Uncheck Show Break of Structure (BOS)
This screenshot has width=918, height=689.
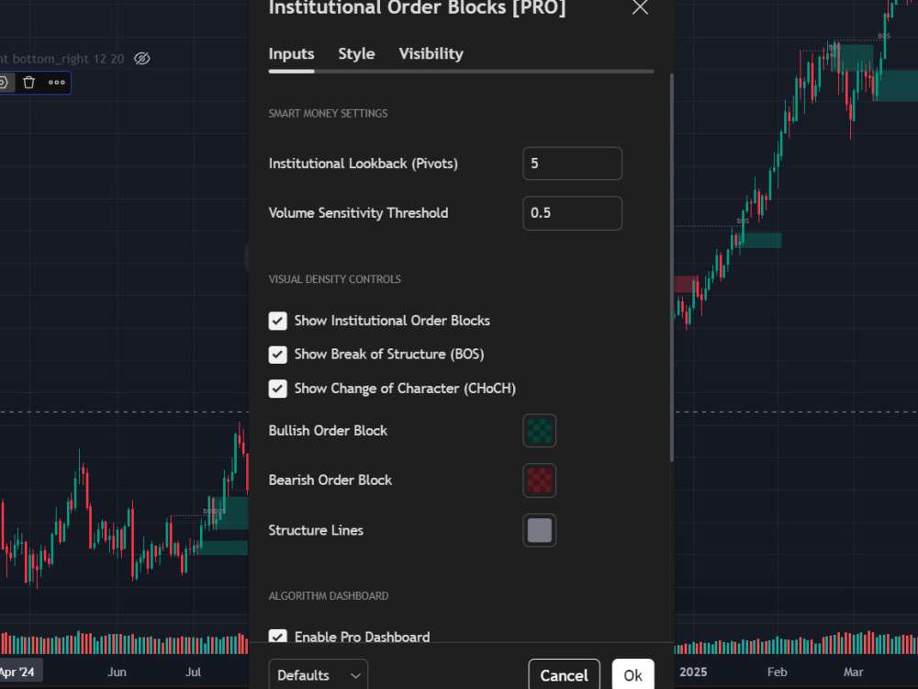click(277, 355)
